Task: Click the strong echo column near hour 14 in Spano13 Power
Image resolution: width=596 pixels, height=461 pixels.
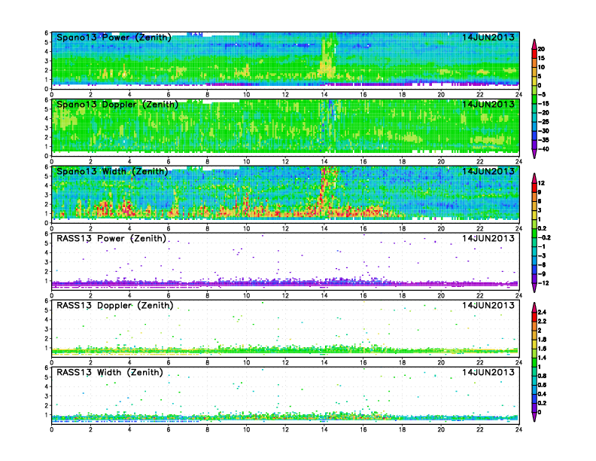Action: click(x=327, y=57)
